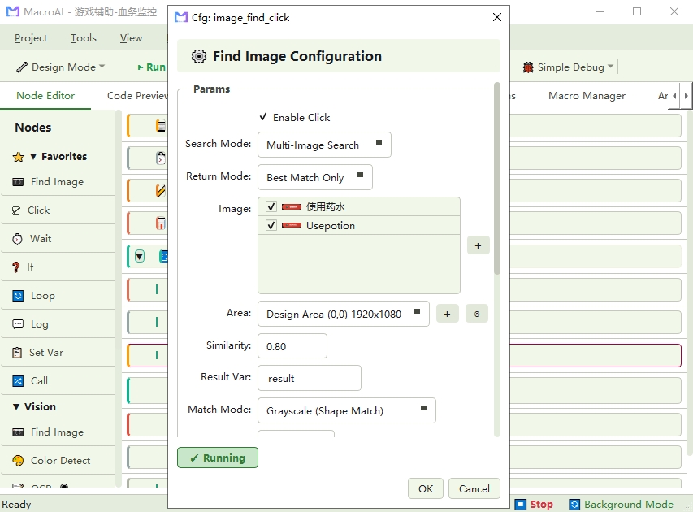The width and height of the screenshot is (693, 512).
Task: Select the Wait node clock icon
Action: coord(17,239)
